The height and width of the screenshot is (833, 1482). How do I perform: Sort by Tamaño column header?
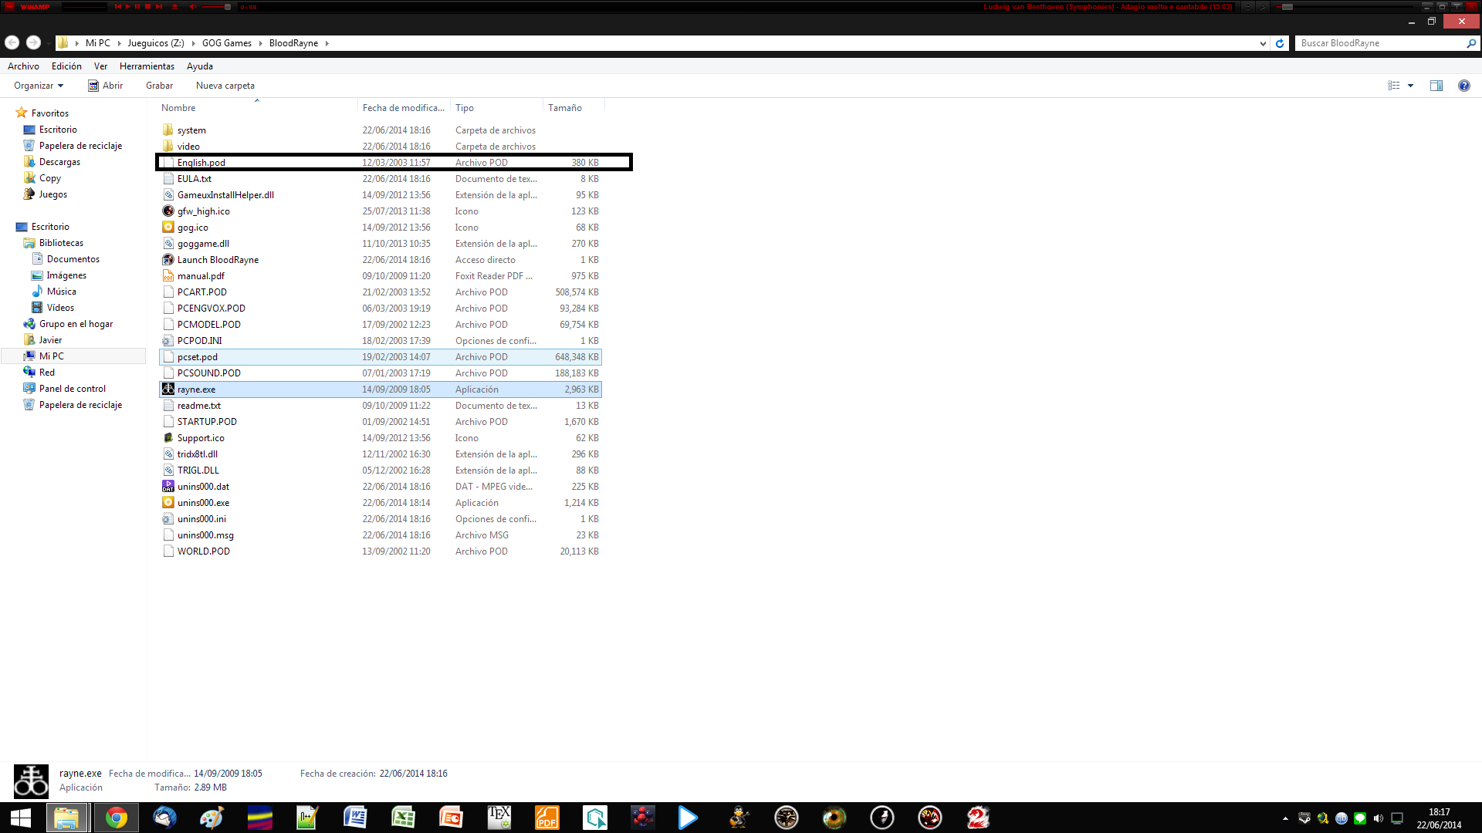pos(565,108)
